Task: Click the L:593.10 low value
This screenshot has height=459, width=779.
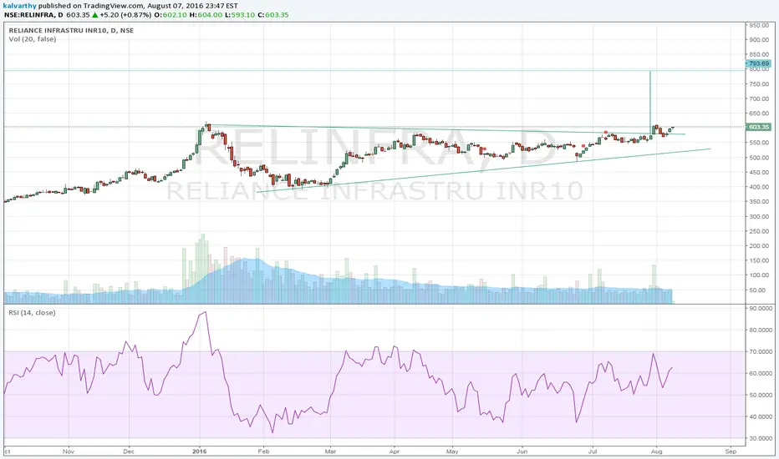Action: tap(240, 15)
